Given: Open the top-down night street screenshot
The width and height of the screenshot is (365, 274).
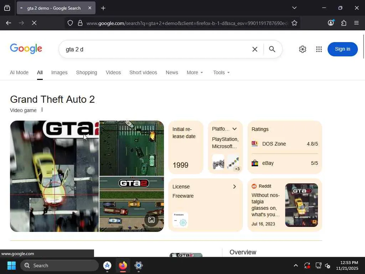Looking at the screenshot, I should tap(132, 148).
